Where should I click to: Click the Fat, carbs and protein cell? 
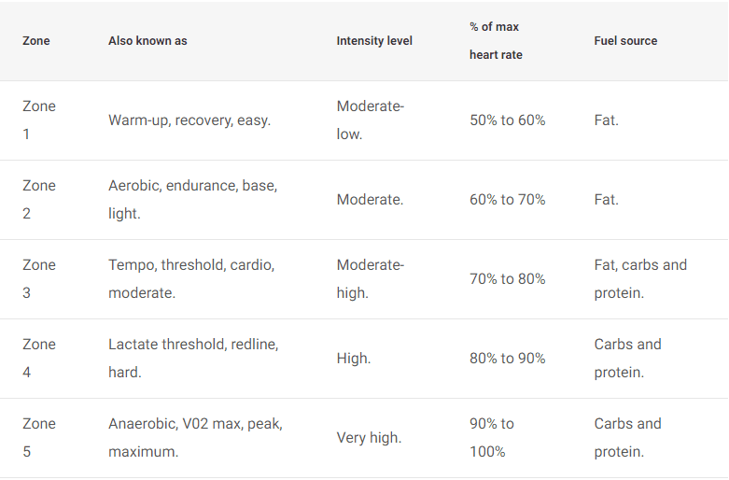[x=640, y=279]
